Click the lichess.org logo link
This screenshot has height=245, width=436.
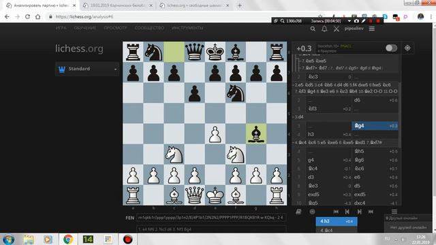(x=79, y=48)
